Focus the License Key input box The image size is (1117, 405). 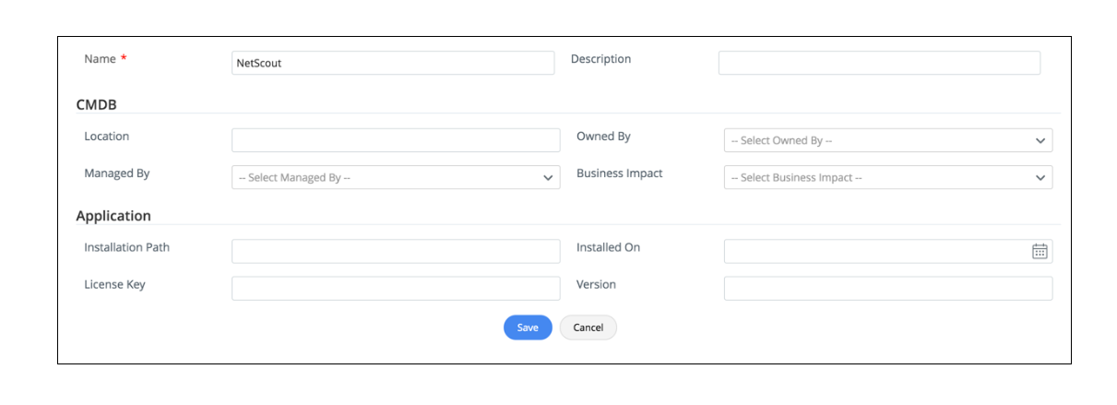(395, 288)
